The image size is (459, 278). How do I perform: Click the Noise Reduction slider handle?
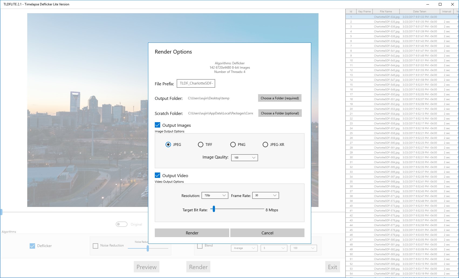[x=148, y=248]
